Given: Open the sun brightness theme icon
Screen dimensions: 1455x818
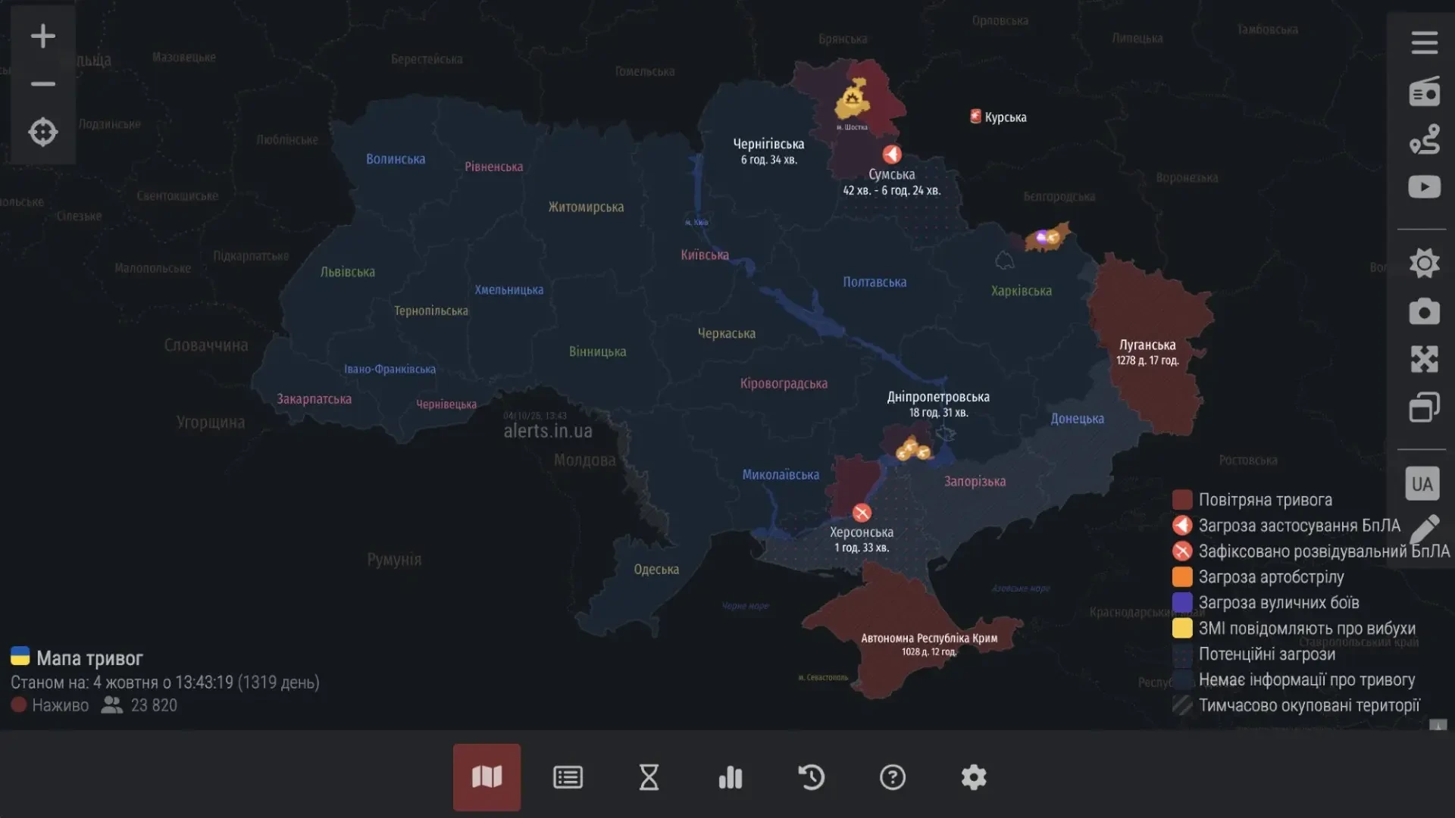Looking at the screenshot, I should pos(1424,263).
